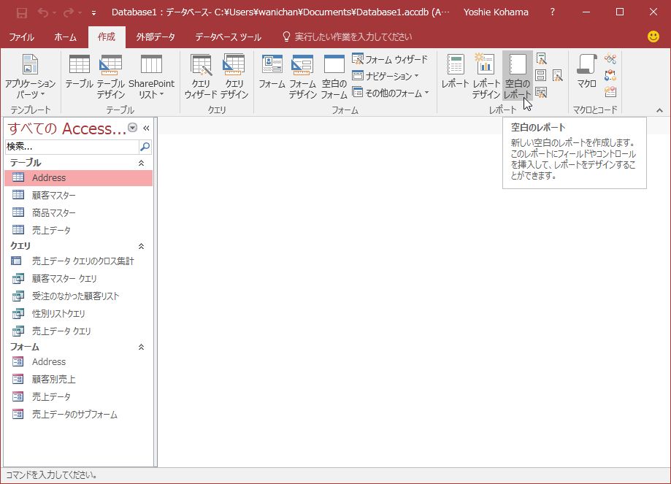Click the Undo arrow icon
The height and width of the screenshot is (484, 671).
43,13
